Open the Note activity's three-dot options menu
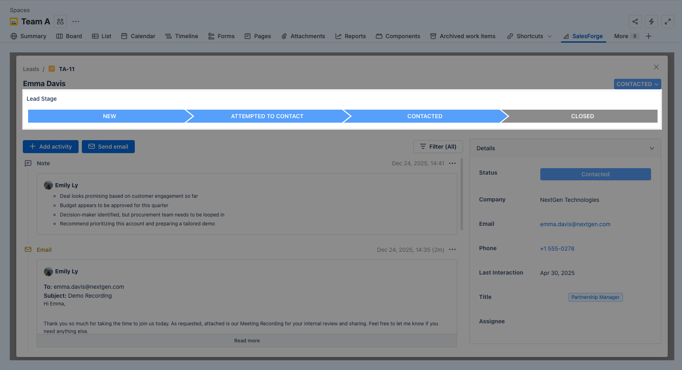This screenshot has width=682, height=370. 452,163
